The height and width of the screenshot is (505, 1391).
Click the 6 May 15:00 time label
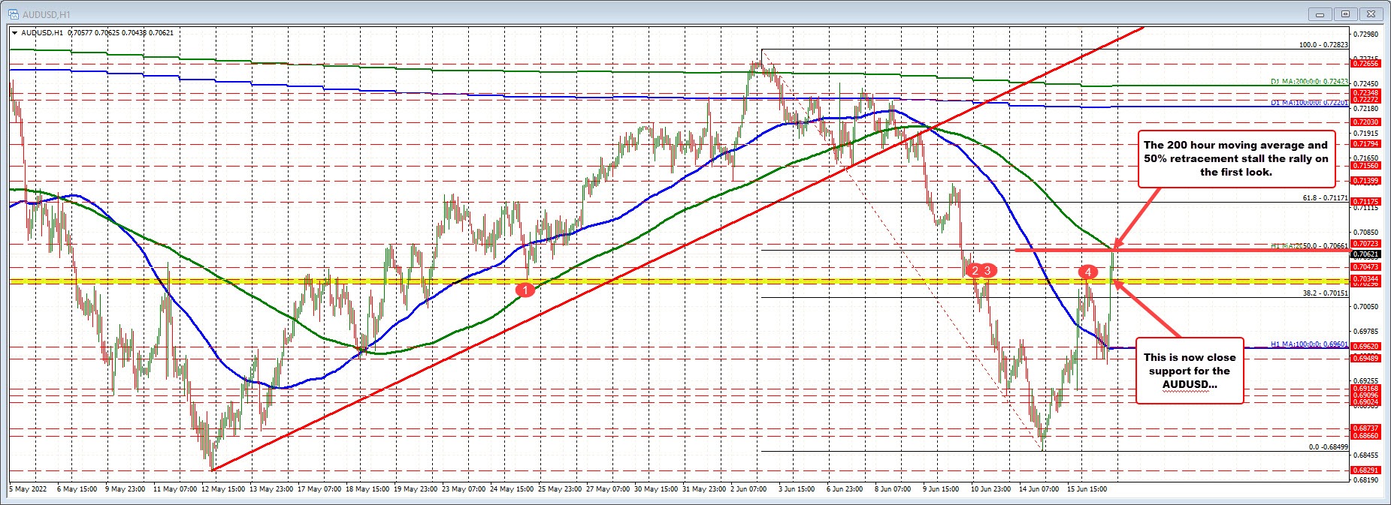click(x=77, y=489)
